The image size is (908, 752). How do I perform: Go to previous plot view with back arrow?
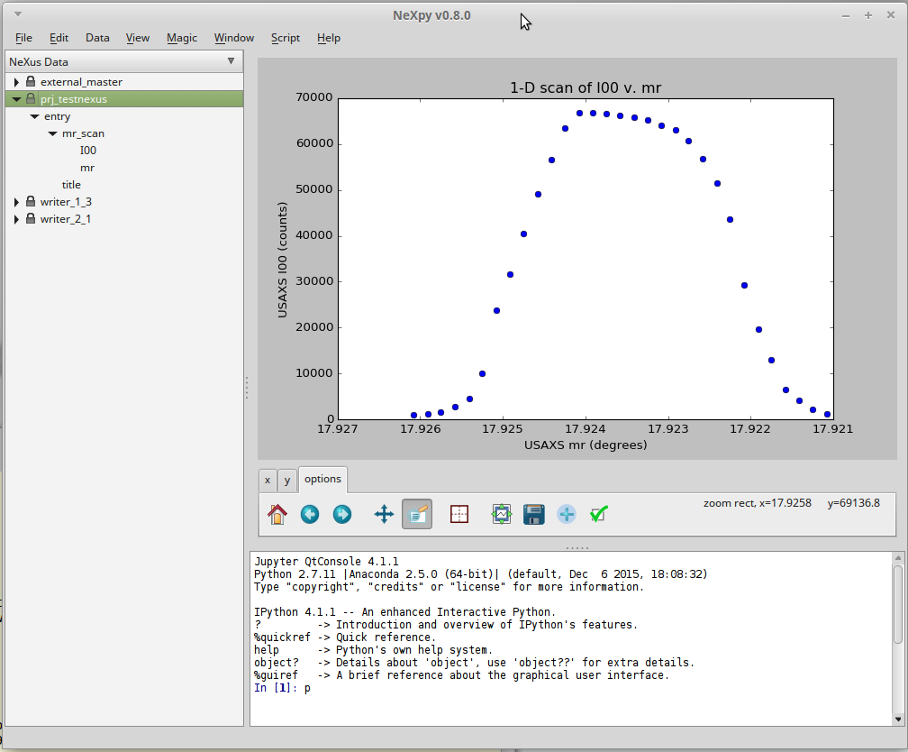[x=311, y=514]
